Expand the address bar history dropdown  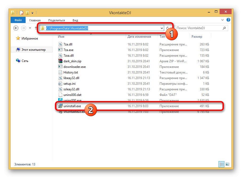tap(162, 28)
